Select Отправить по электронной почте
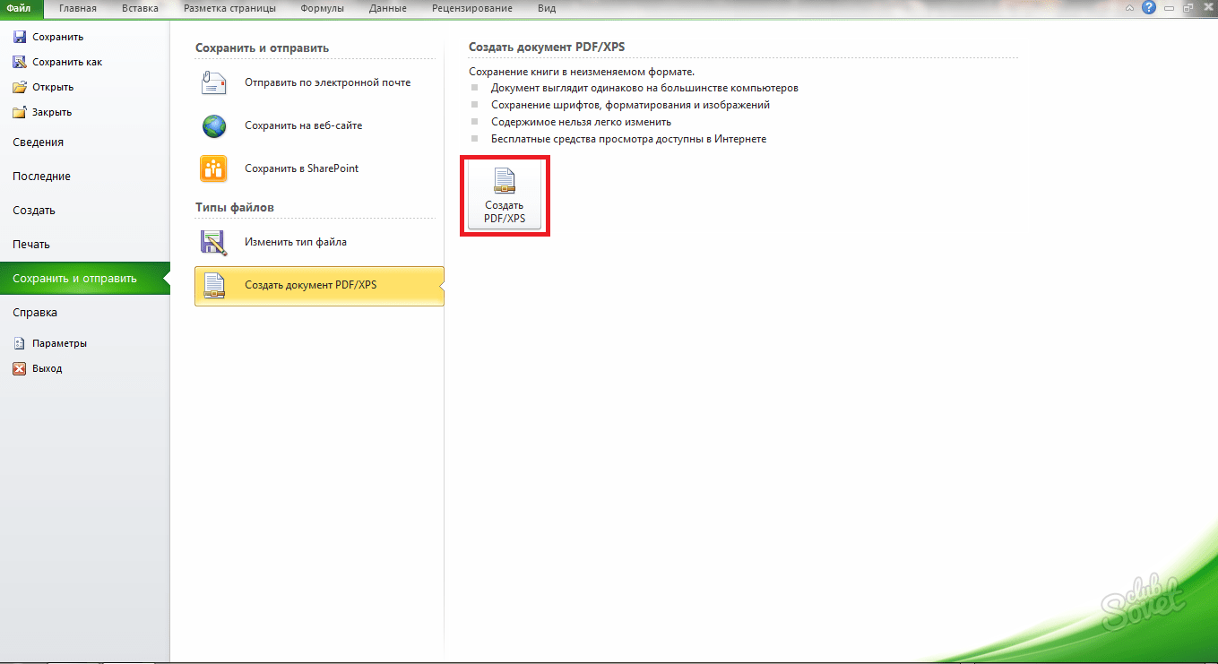Image resolution: width=1218 pixels, height=664 pixels. click(327, 82)
